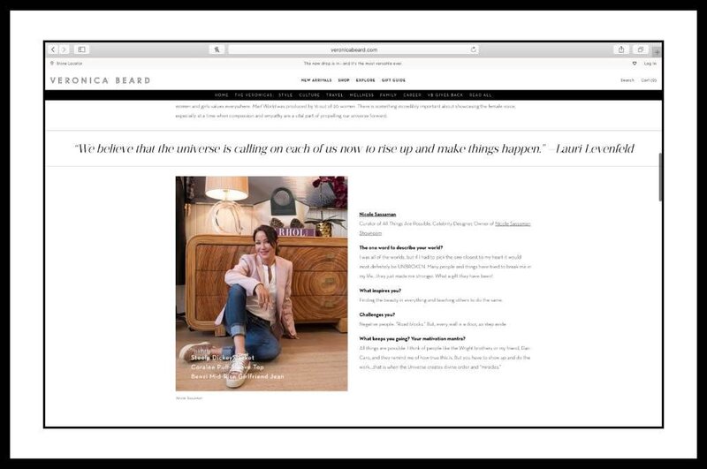Click the Store Locator pin icon
This screenshot has width=707, height=469.
(52, 64)
